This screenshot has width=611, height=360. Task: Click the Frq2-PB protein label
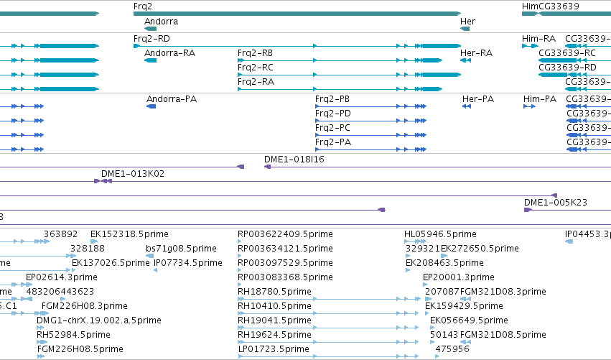(332, 99)
